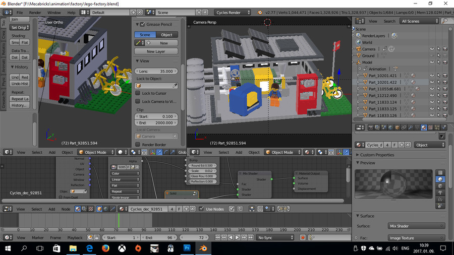
Task: Open Material properties tab sphere icon
Action: [424, 127]
